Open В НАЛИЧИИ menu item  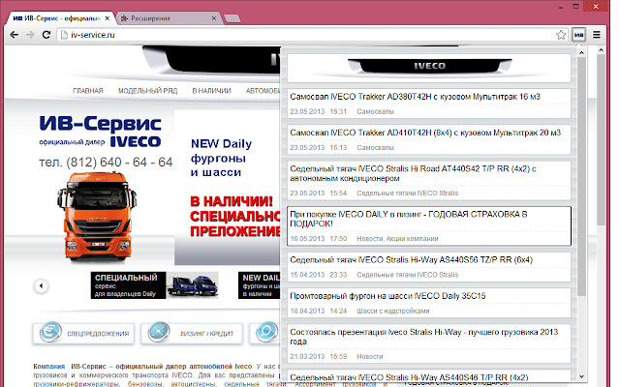click(211, 91)
